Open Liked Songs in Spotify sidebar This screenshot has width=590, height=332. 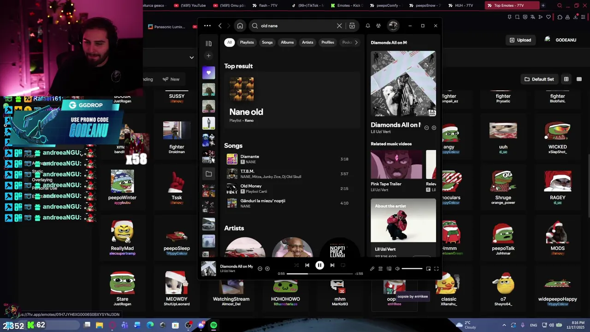208,73
